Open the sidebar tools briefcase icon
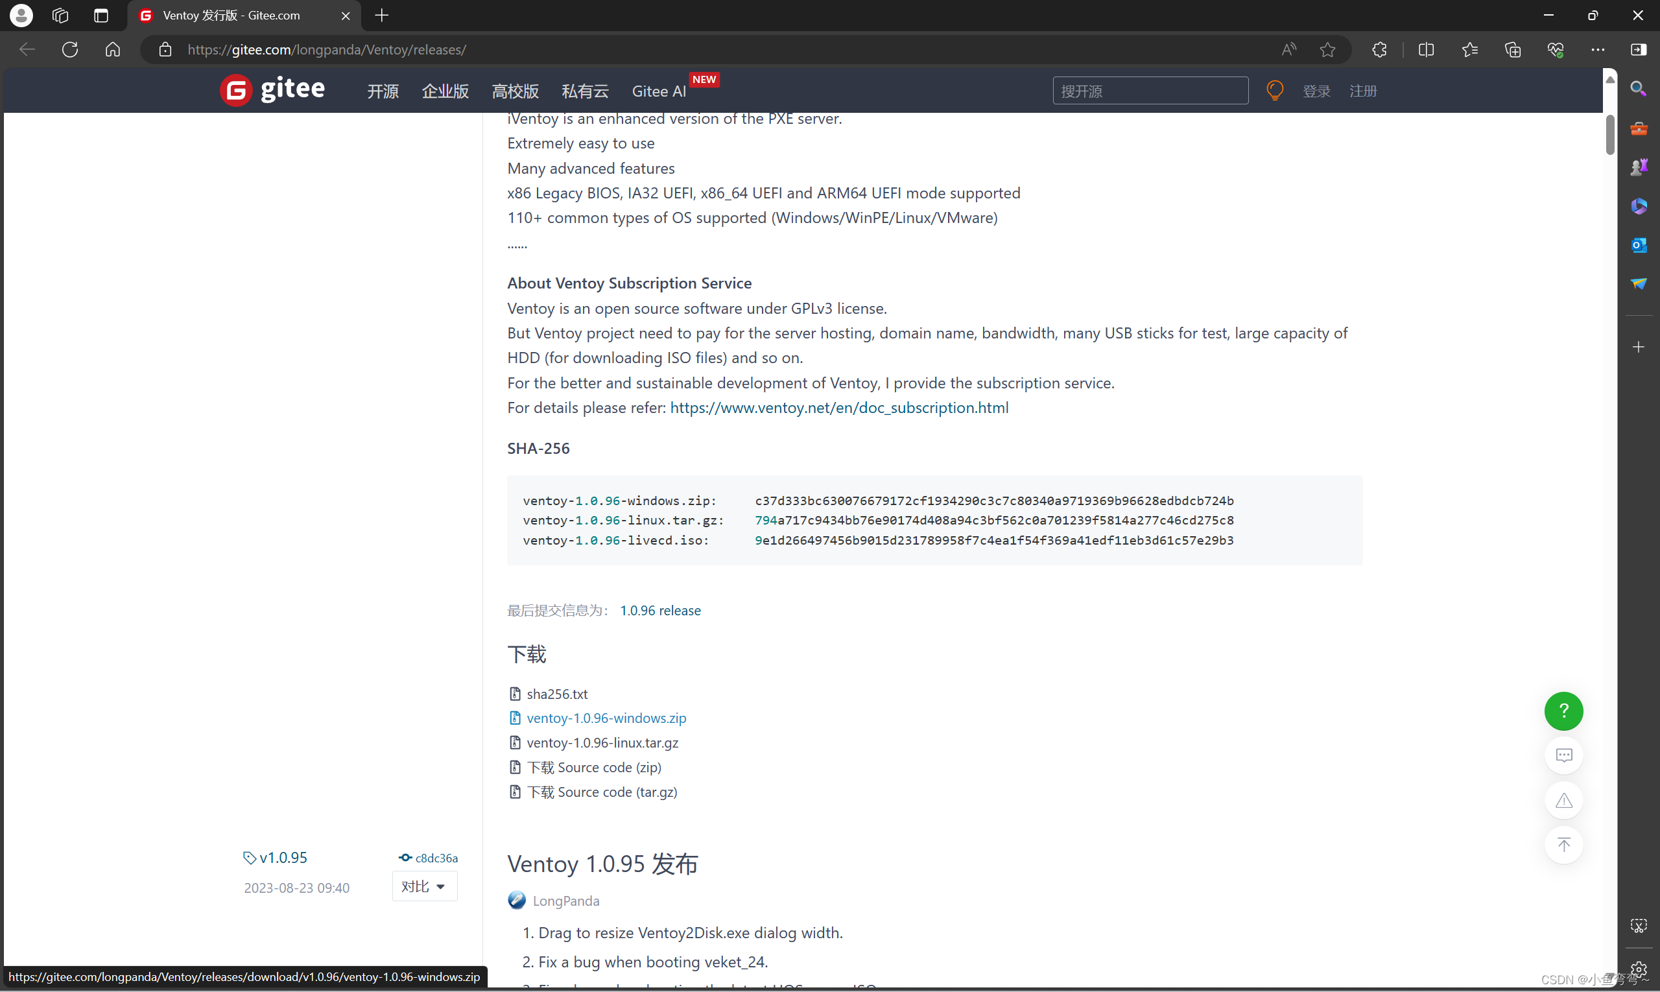1660x992 pixels. [x=1639, y=128]
